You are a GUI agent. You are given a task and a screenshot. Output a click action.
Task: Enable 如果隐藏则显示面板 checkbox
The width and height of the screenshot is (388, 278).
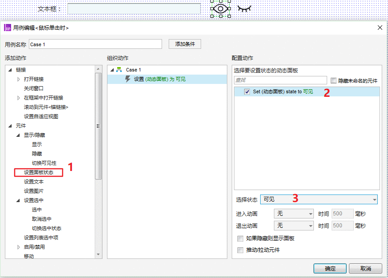tap(240, 238)
